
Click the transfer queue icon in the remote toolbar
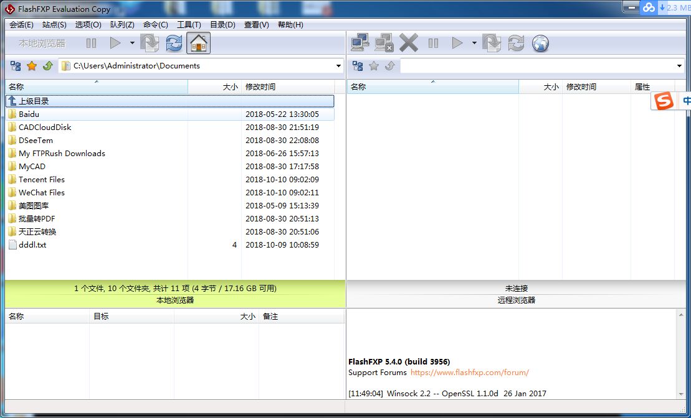pos(492,43)
